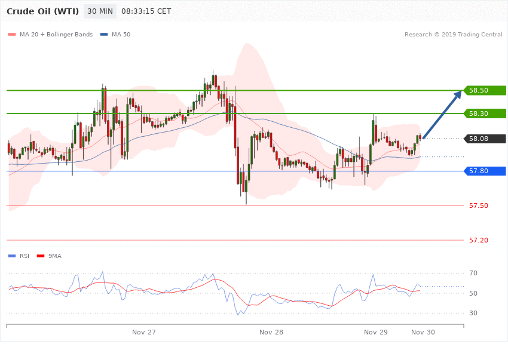
Task: Click the RSI 70 axis level
Action: point(473,273)
